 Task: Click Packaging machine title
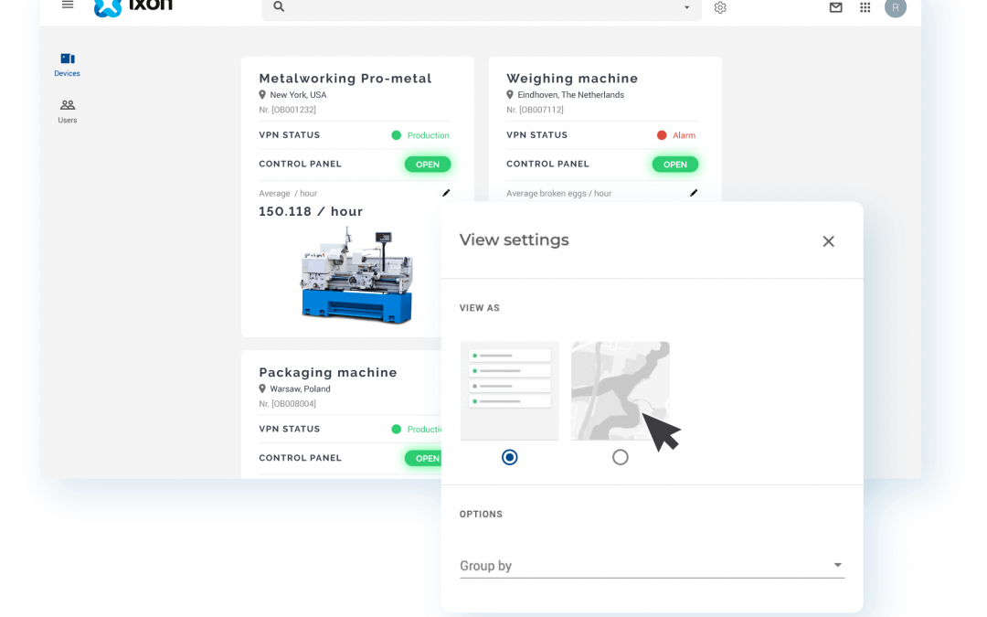click(x=328, y=372)
